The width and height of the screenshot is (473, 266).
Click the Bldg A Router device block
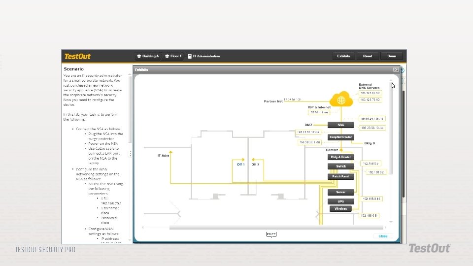point(341,157)
